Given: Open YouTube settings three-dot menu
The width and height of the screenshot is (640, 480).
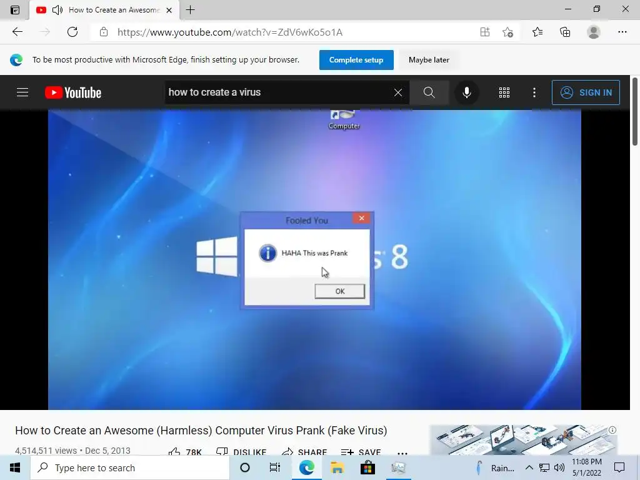Looking at the screenshot, I should coord(534,92).
